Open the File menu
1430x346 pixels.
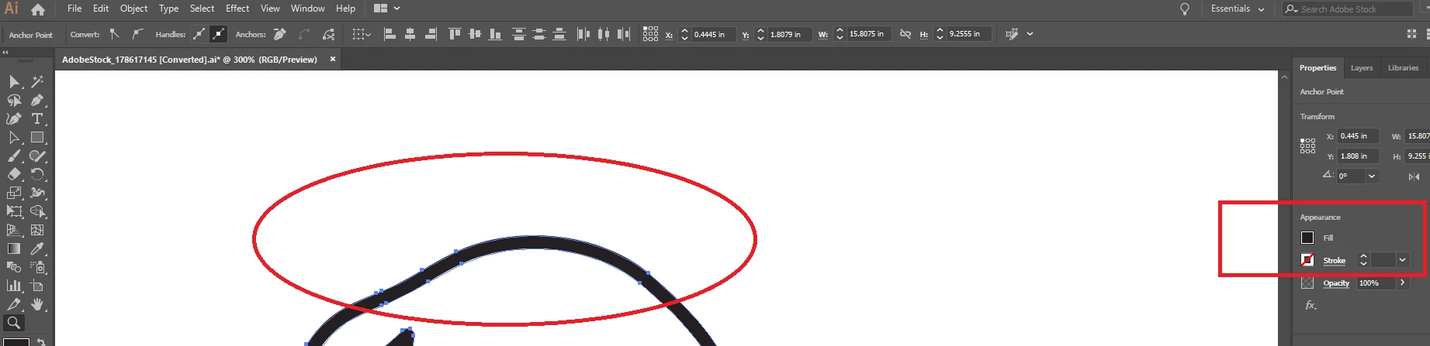tap(74, 9)
